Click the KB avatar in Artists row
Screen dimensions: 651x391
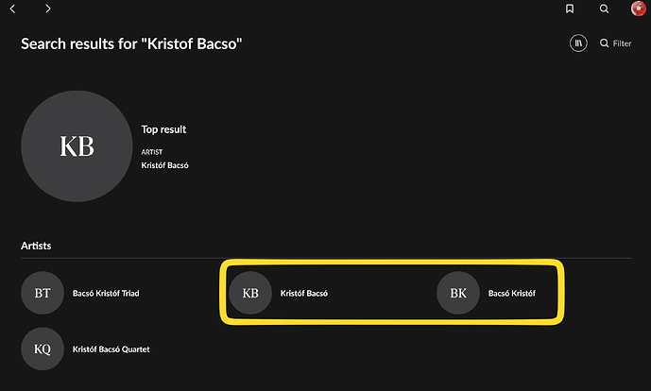[250, 293]
